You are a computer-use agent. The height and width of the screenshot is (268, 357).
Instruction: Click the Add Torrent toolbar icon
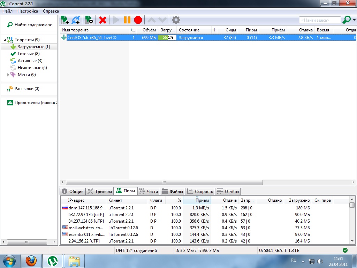tap(64, 20)
